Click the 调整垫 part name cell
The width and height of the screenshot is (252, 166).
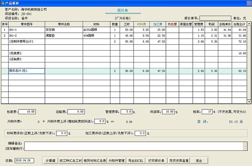64,36
